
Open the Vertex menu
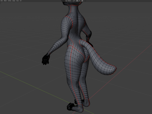click(9, 1)
